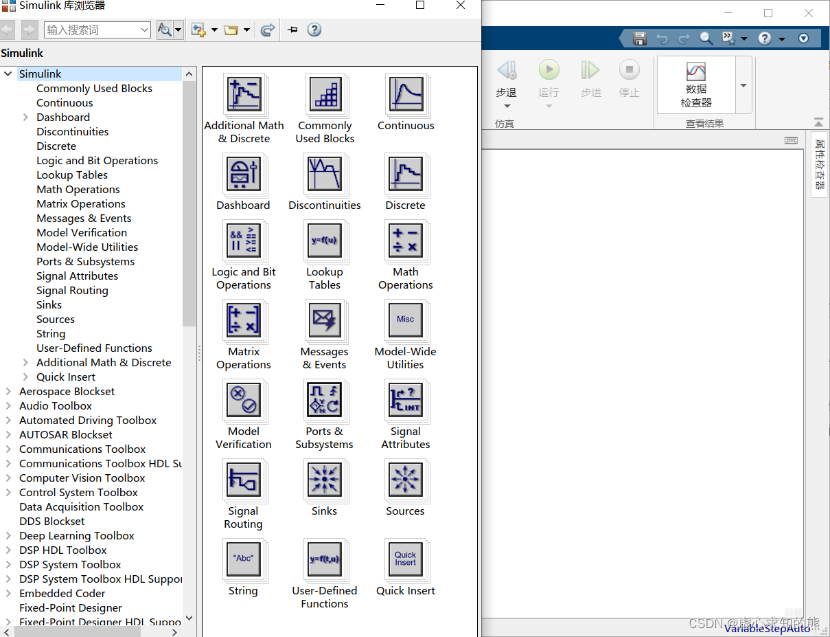Open the Sinks library icon
Screen dimensions: 830x637
coord(325,480)
